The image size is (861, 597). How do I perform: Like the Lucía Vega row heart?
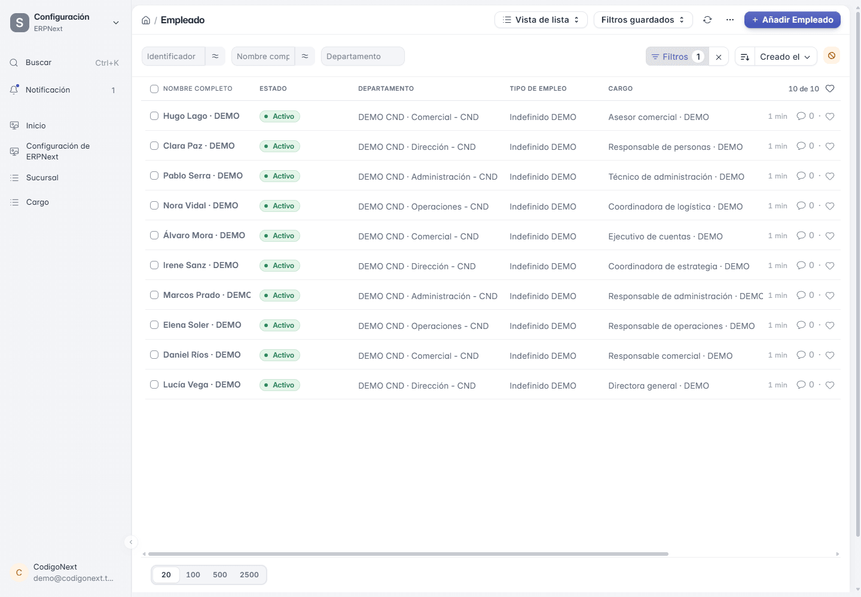830,385
